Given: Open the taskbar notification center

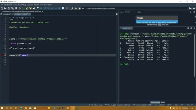Looking at the screenshot, I should point(192,108).
